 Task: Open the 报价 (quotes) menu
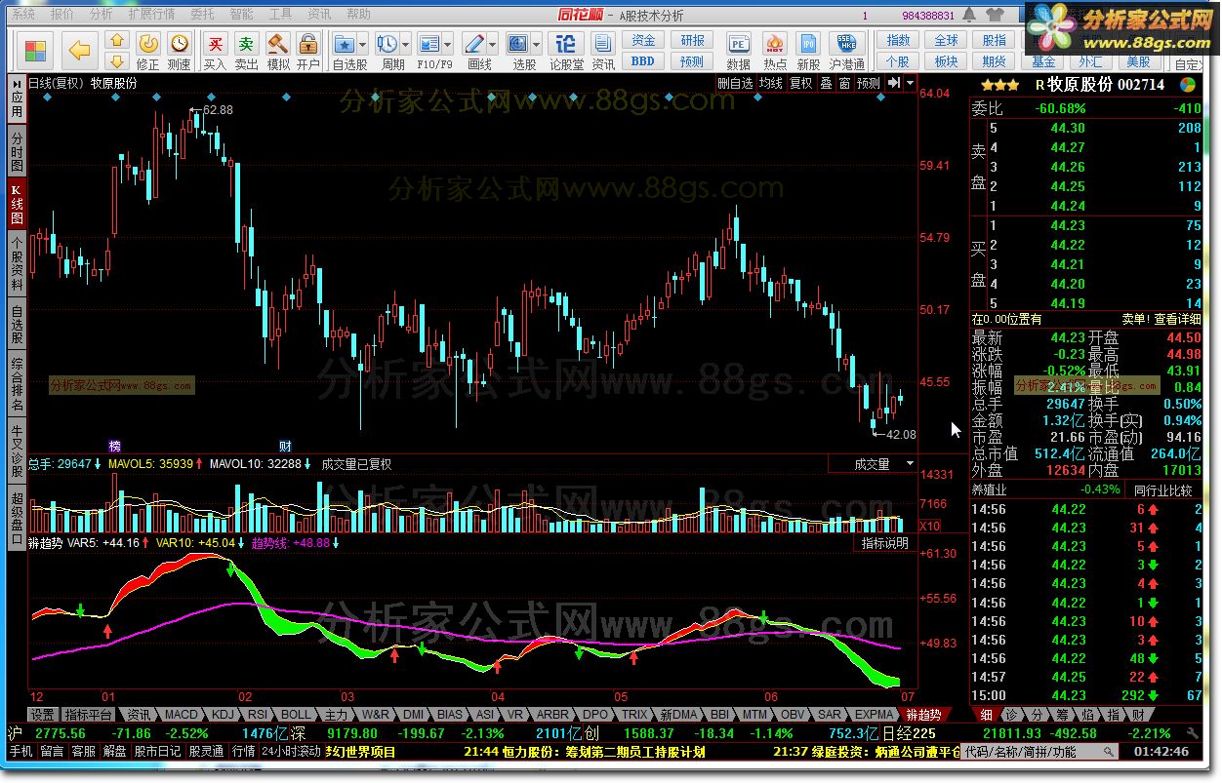[x=61, y=15]
